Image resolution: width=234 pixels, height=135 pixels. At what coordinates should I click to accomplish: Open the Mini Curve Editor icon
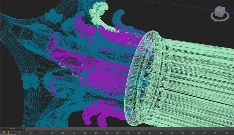[3, 132]
